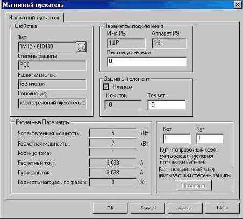This screenshot has height=219, width=243.
Task: Click the Куп coefficient input field
Action: click(x=210, y=139)
